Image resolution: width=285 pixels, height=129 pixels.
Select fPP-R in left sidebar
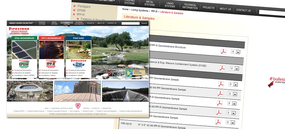(x=81, y=14)
